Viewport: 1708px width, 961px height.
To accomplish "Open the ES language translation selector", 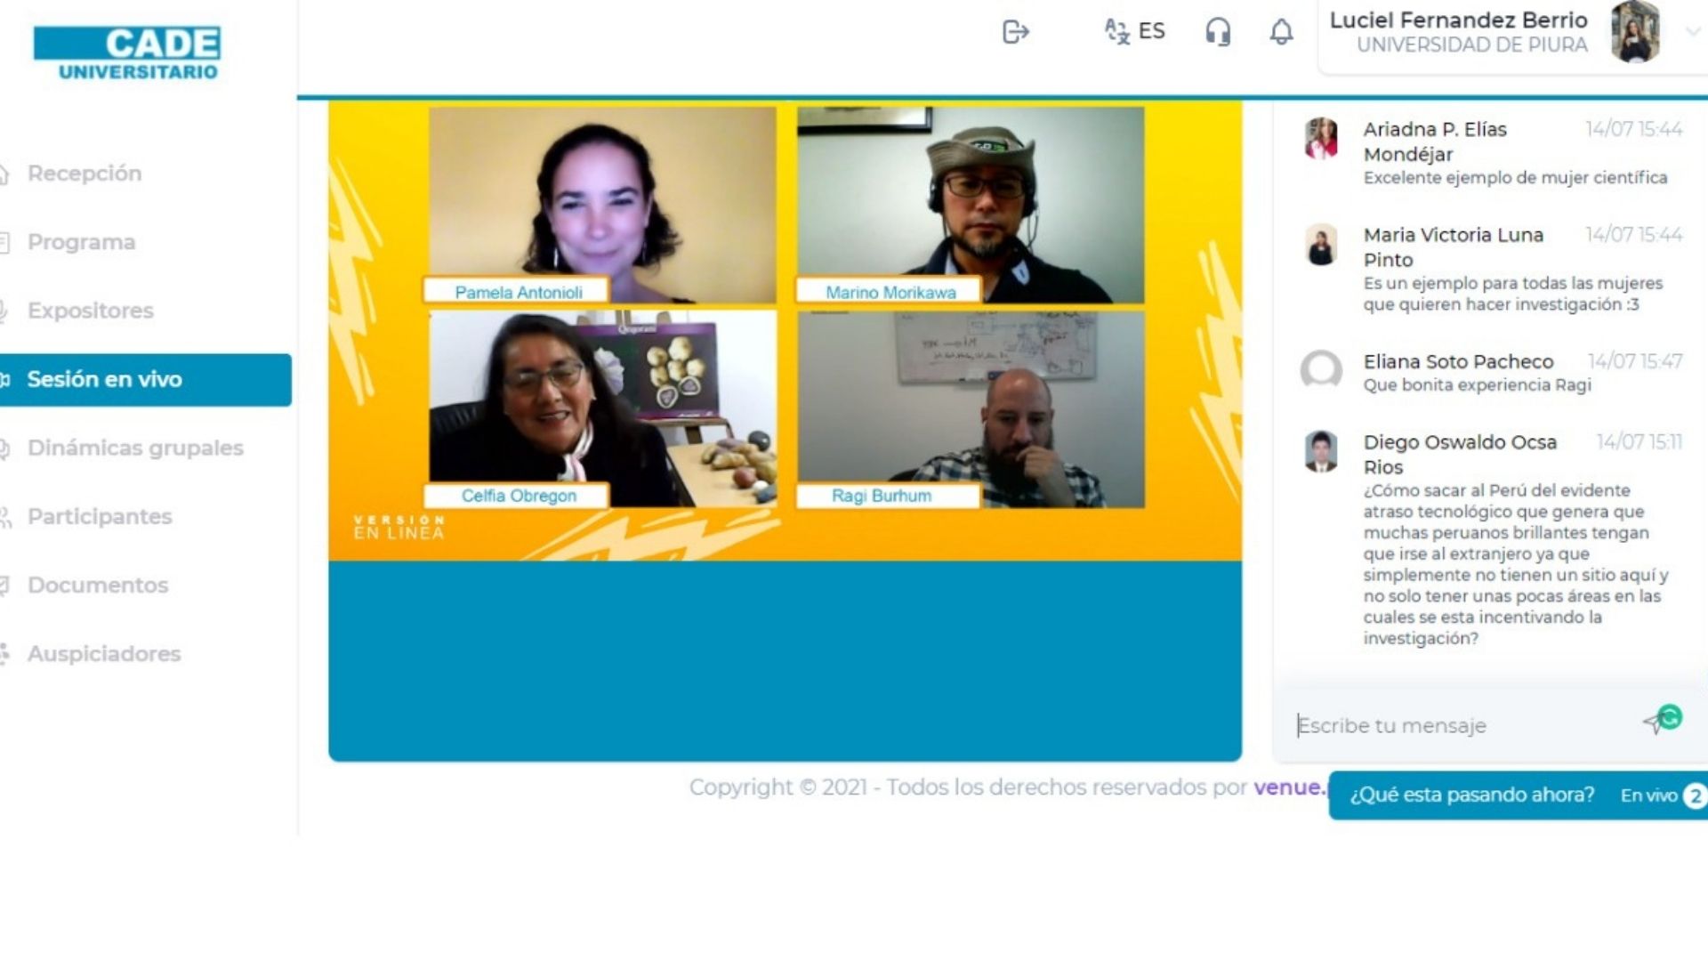I will pos(1134,31).
